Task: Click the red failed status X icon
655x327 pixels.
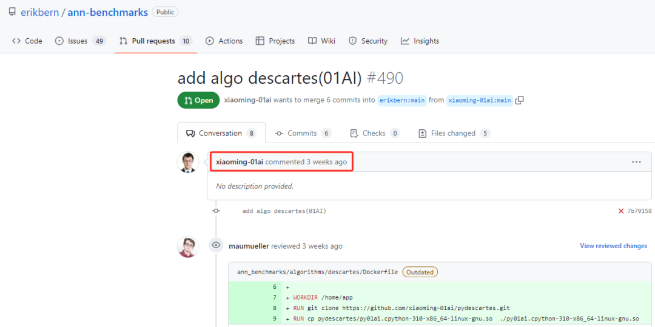Action: point(621,211)
